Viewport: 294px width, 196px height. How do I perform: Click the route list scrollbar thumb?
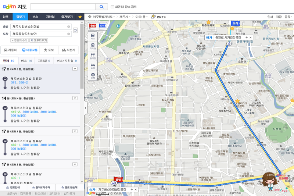click(82, 56)
